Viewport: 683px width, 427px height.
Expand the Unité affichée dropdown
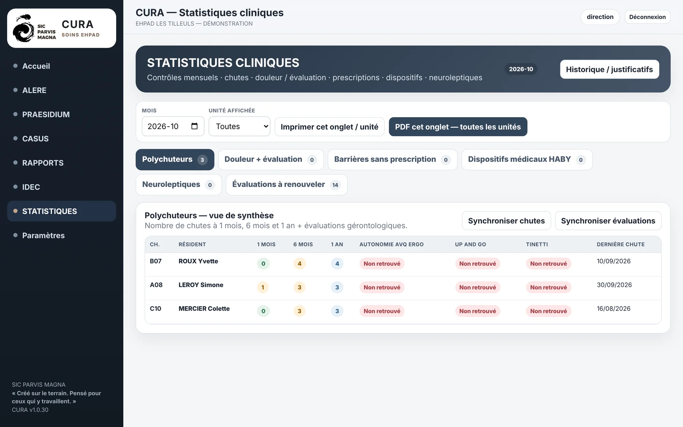coord(239,126)
